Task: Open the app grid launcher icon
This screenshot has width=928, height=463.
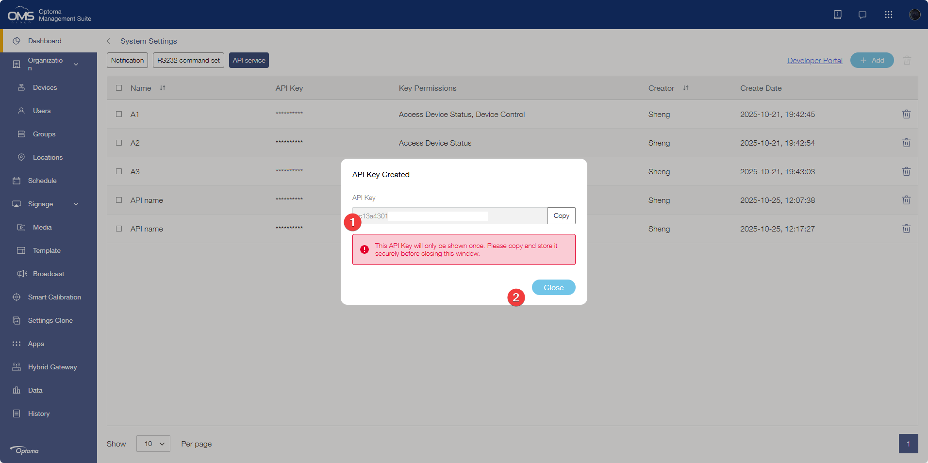Action: pyautogui.click(x=888, y=15)
